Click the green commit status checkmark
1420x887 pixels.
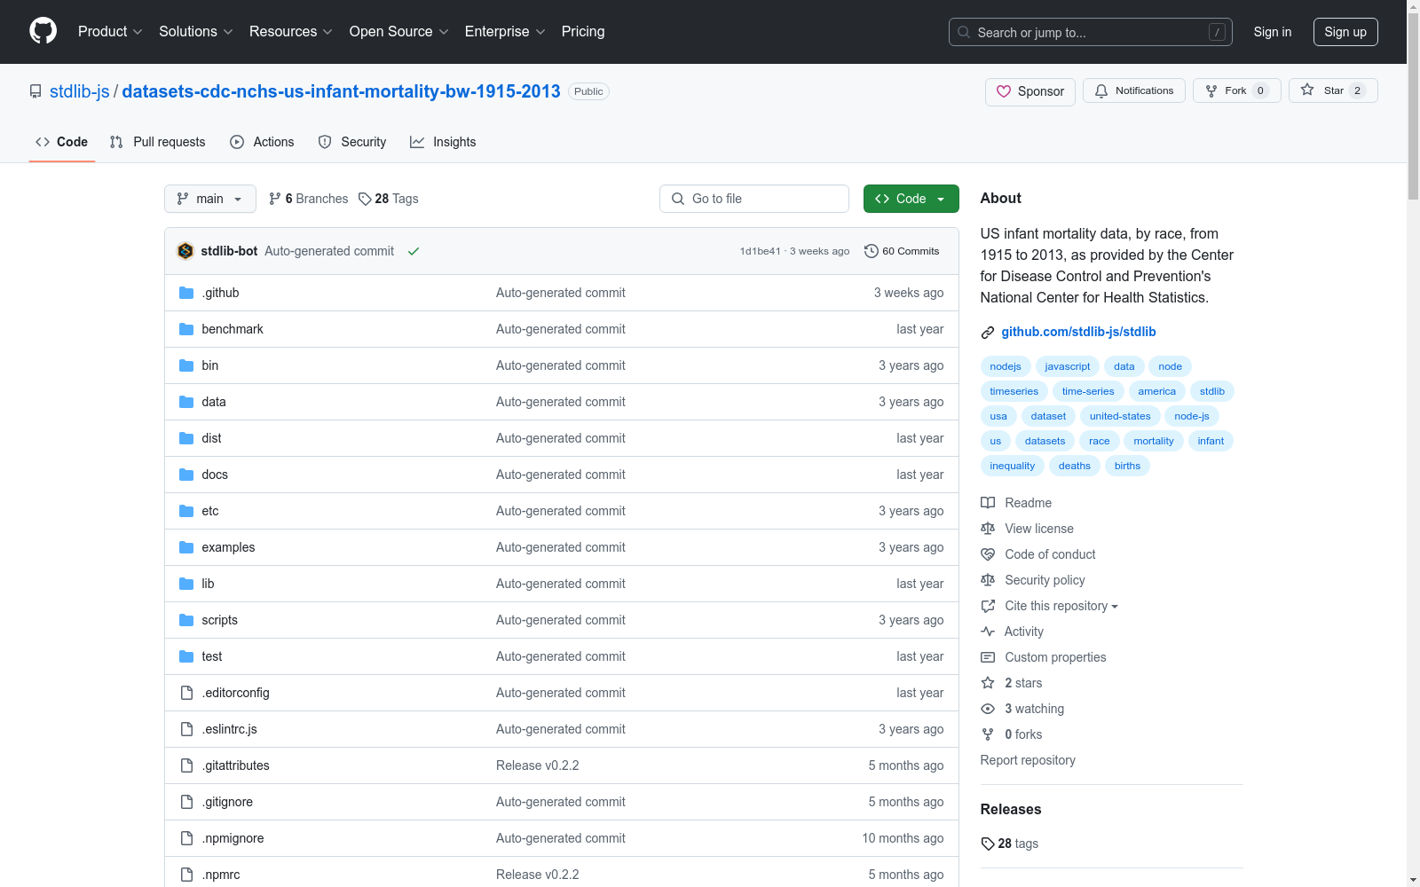point(414,251)
